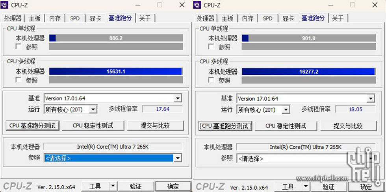Screen dimensions: 386x192
Task: Click CPU 基准跑分测试 button in right window
Action: click(225, 126)
